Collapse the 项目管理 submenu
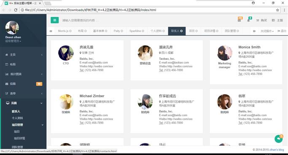 (x=27, y=125)
